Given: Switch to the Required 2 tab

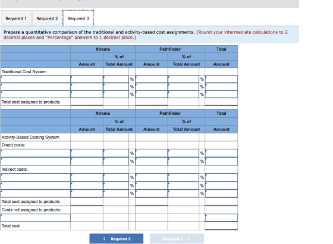Looking at the screenshot, I should click(47, 18).
